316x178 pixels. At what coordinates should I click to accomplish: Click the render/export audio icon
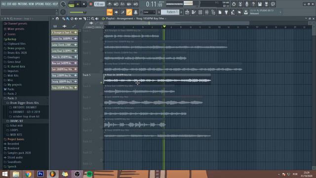point(267,4)
